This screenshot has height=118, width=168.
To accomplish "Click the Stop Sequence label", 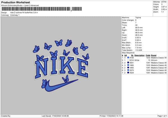I will coord(128,53).
